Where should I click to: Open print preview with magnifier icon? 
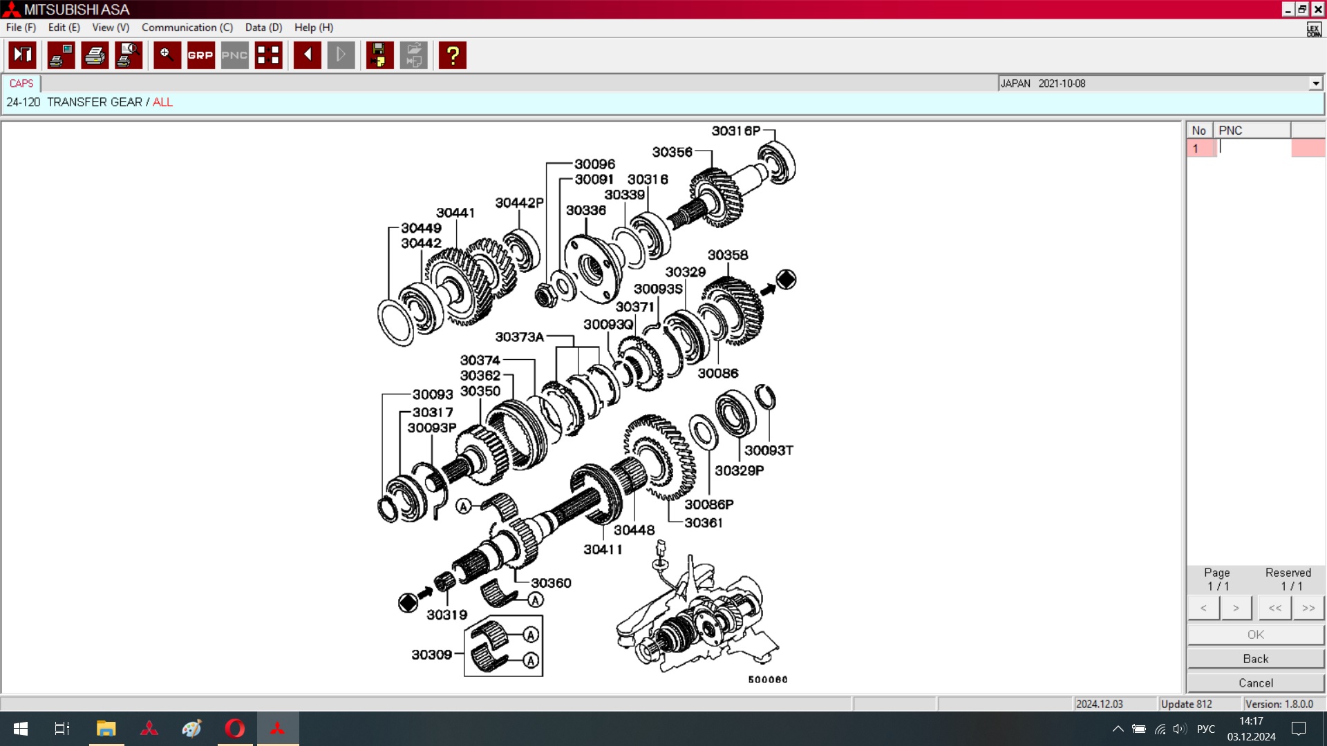pos(129,55)
